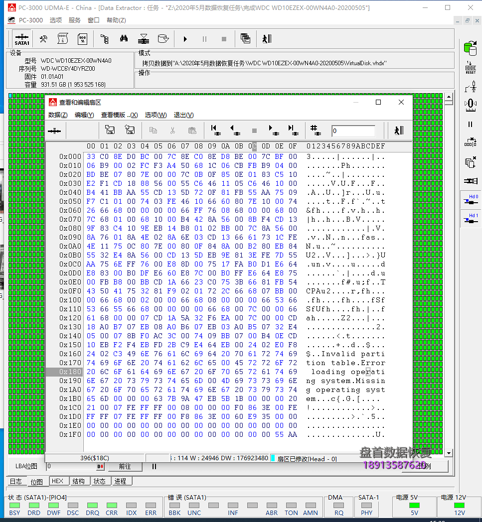Click the SATA1 port toolbar icon
Viewport: 482px width, 522px height.
(22, 39)
